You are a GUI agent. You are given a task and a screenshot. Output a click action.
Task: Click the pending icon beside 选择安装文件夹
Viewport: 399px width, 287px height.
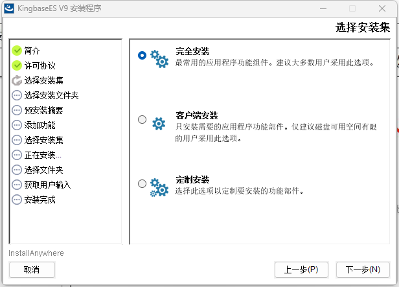tap(17, 95)
